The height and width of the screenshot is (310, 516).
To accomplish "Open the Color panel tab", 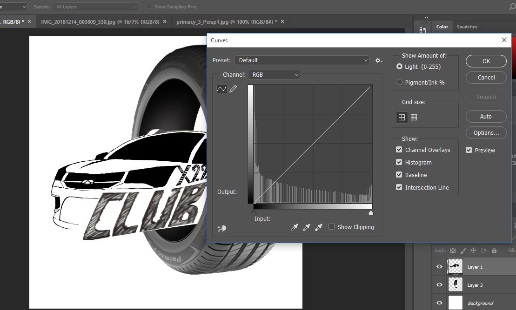I will pos(442,27).
